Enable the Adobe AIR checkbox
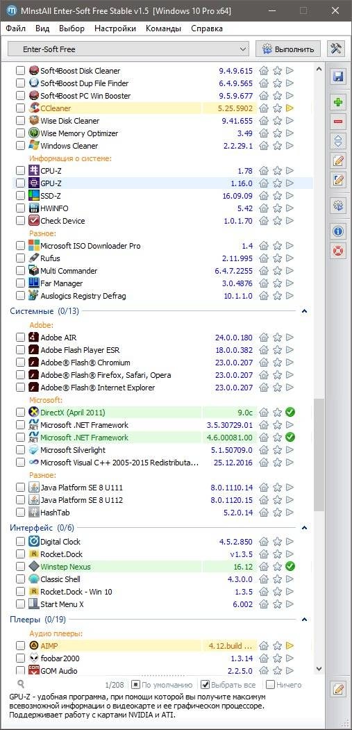This screenshot has height=730, width=352. tap(20, 338)
